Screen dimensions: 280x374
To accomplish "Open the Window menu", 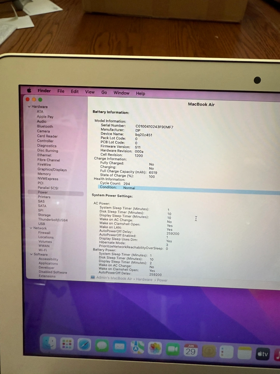I will tap(121, 93).
